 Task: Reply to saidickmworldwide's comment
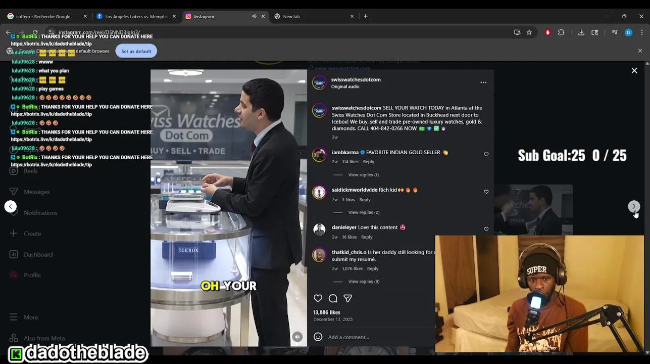point(365,200)
